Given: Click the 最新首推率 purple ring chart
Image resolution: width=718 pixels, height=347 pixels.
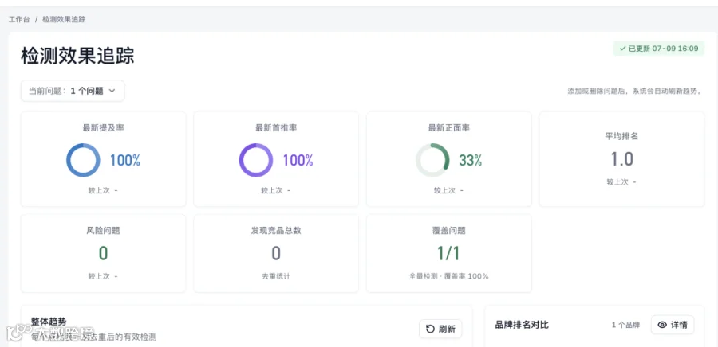Looking at the screenshot, I should coord(256,160).
